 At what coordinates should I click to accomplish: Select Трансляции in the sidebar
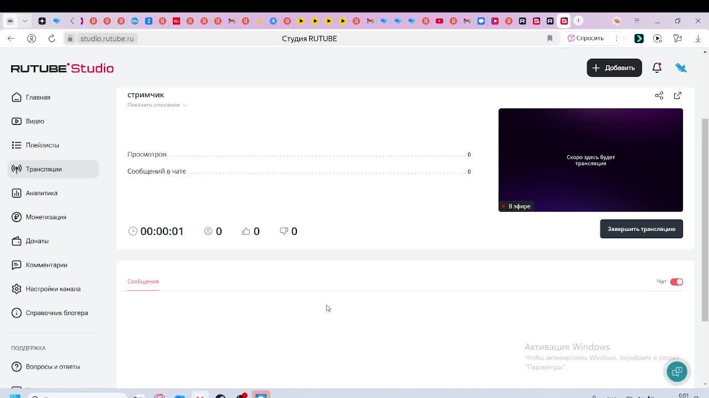(53, 169)
